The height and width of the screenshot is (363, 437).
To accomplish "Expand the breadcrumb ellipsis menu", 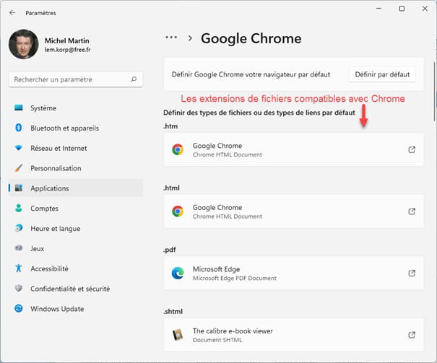I will tap(171, 38).
